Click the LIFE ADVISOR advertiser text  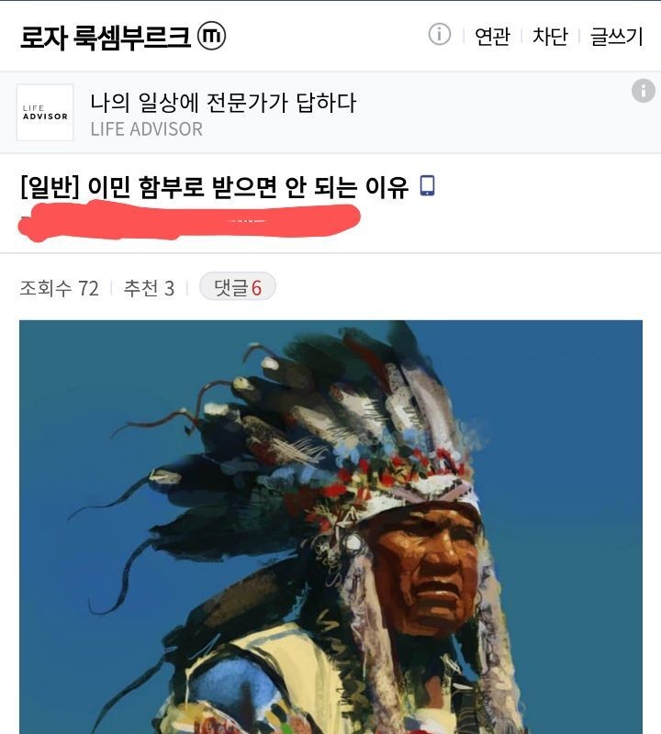[x=147, y=129]
